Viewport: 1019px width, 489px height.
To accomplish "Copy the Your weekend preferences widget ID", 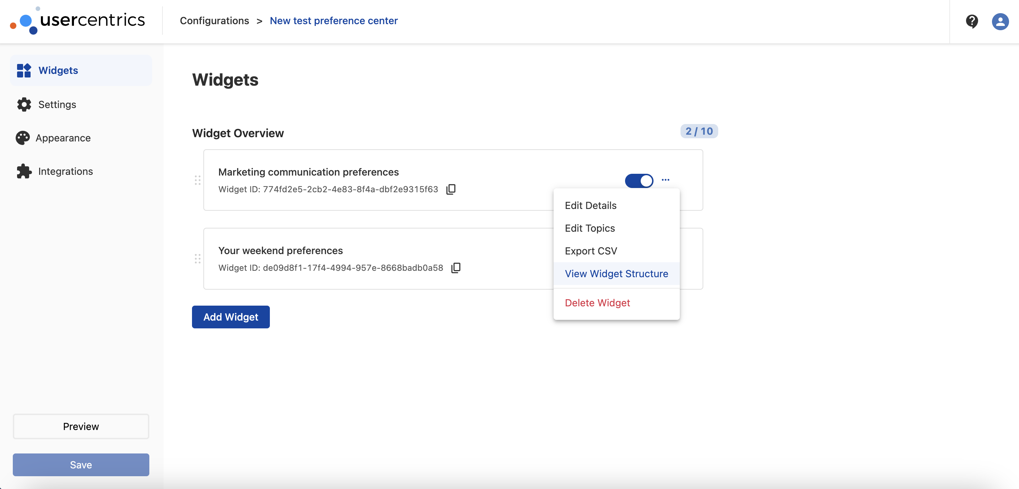I will [x=456, y=268].
